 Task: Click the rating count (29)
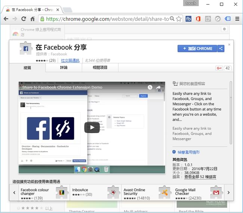52,60
